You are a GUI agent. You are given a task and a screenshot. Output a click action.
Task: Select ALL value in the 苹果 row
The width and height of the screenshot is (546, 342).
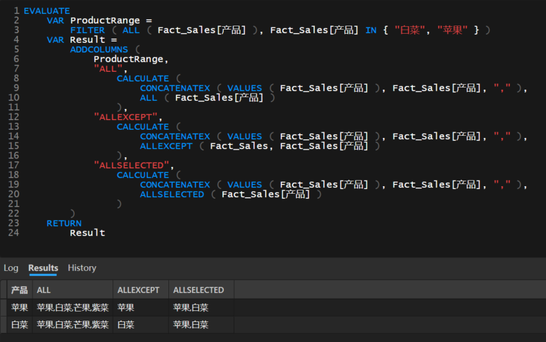coord(72,308)
